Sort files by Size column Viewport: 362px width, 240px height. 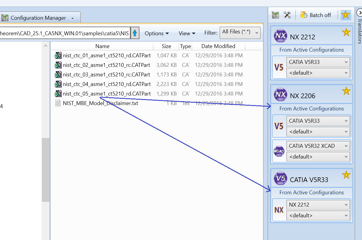tap(166, 46)
